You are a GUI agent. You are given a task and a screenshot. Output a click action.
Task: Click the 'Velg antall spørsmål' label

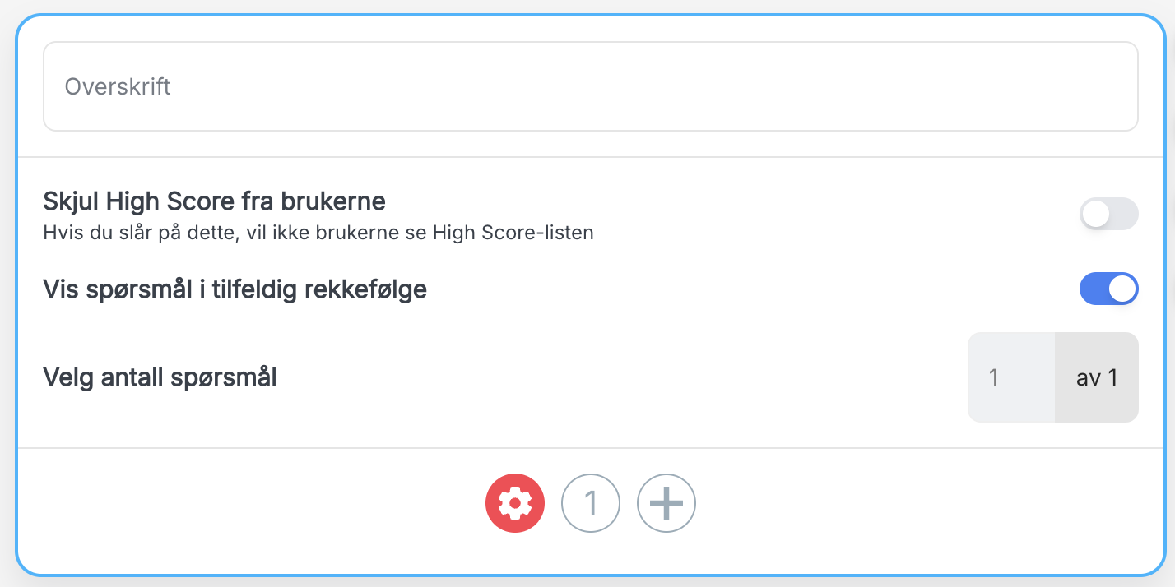[160, 377]
